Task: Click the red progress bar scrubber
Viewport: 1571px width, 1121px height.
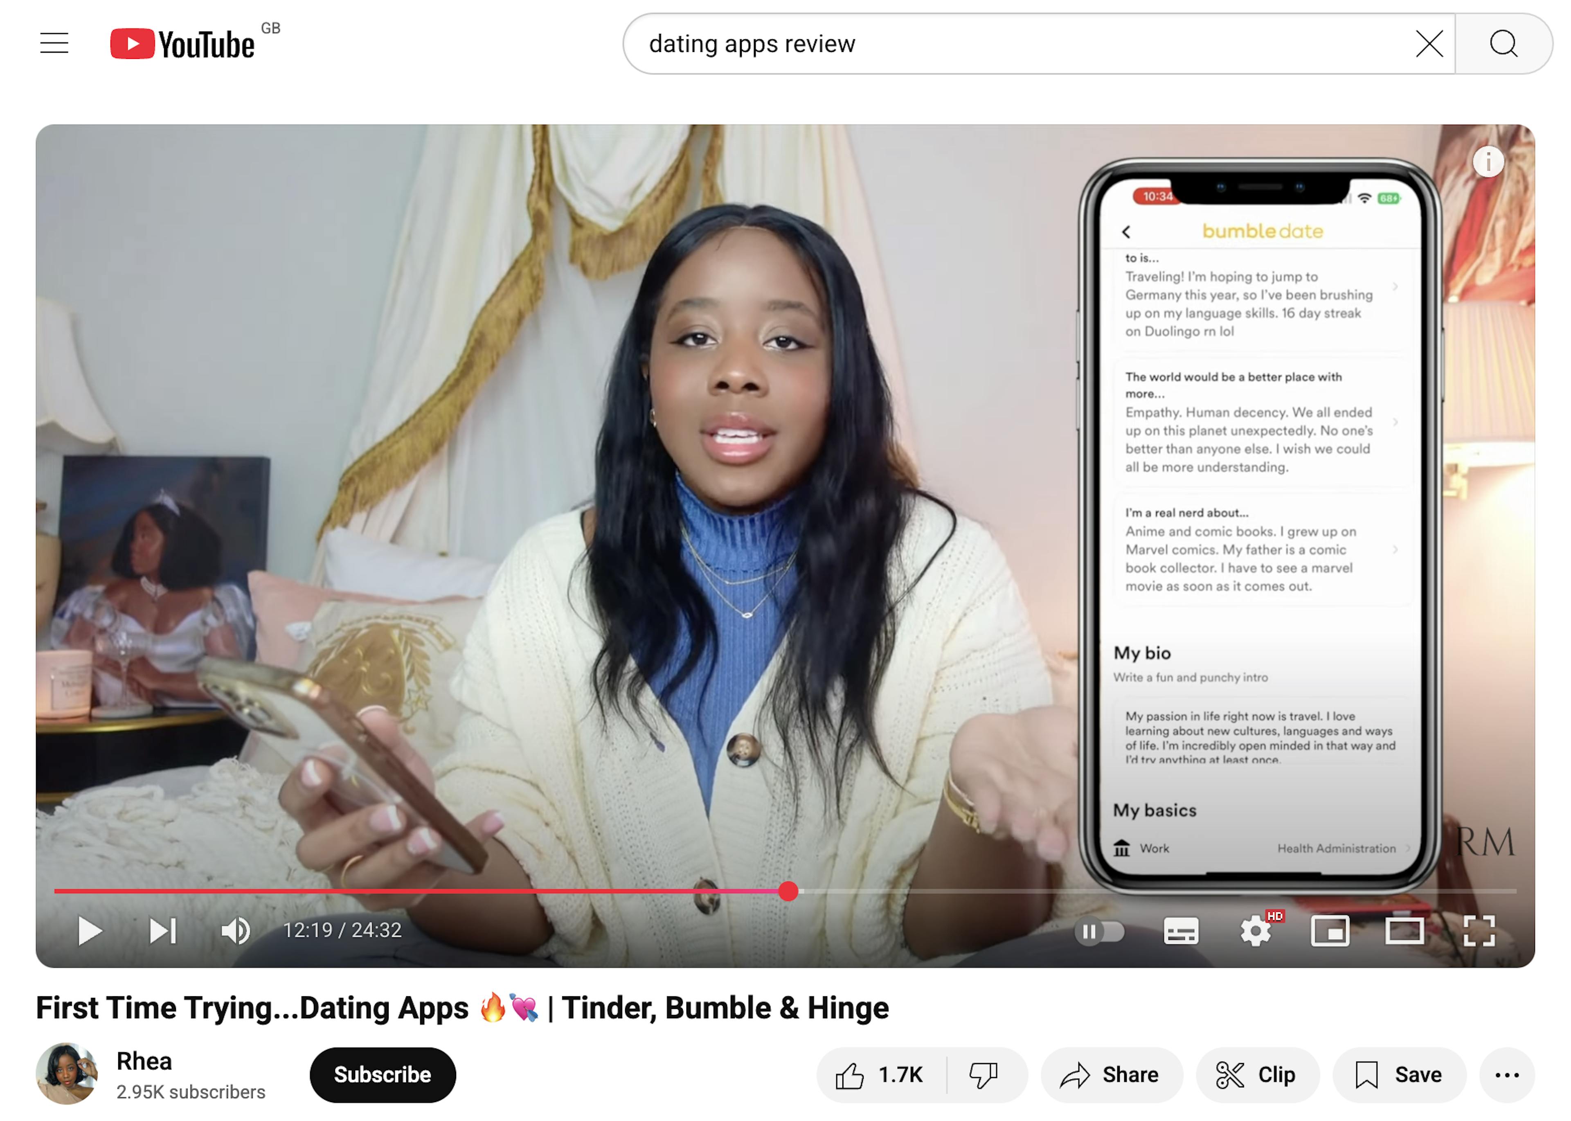Action: tap(788, 891)
